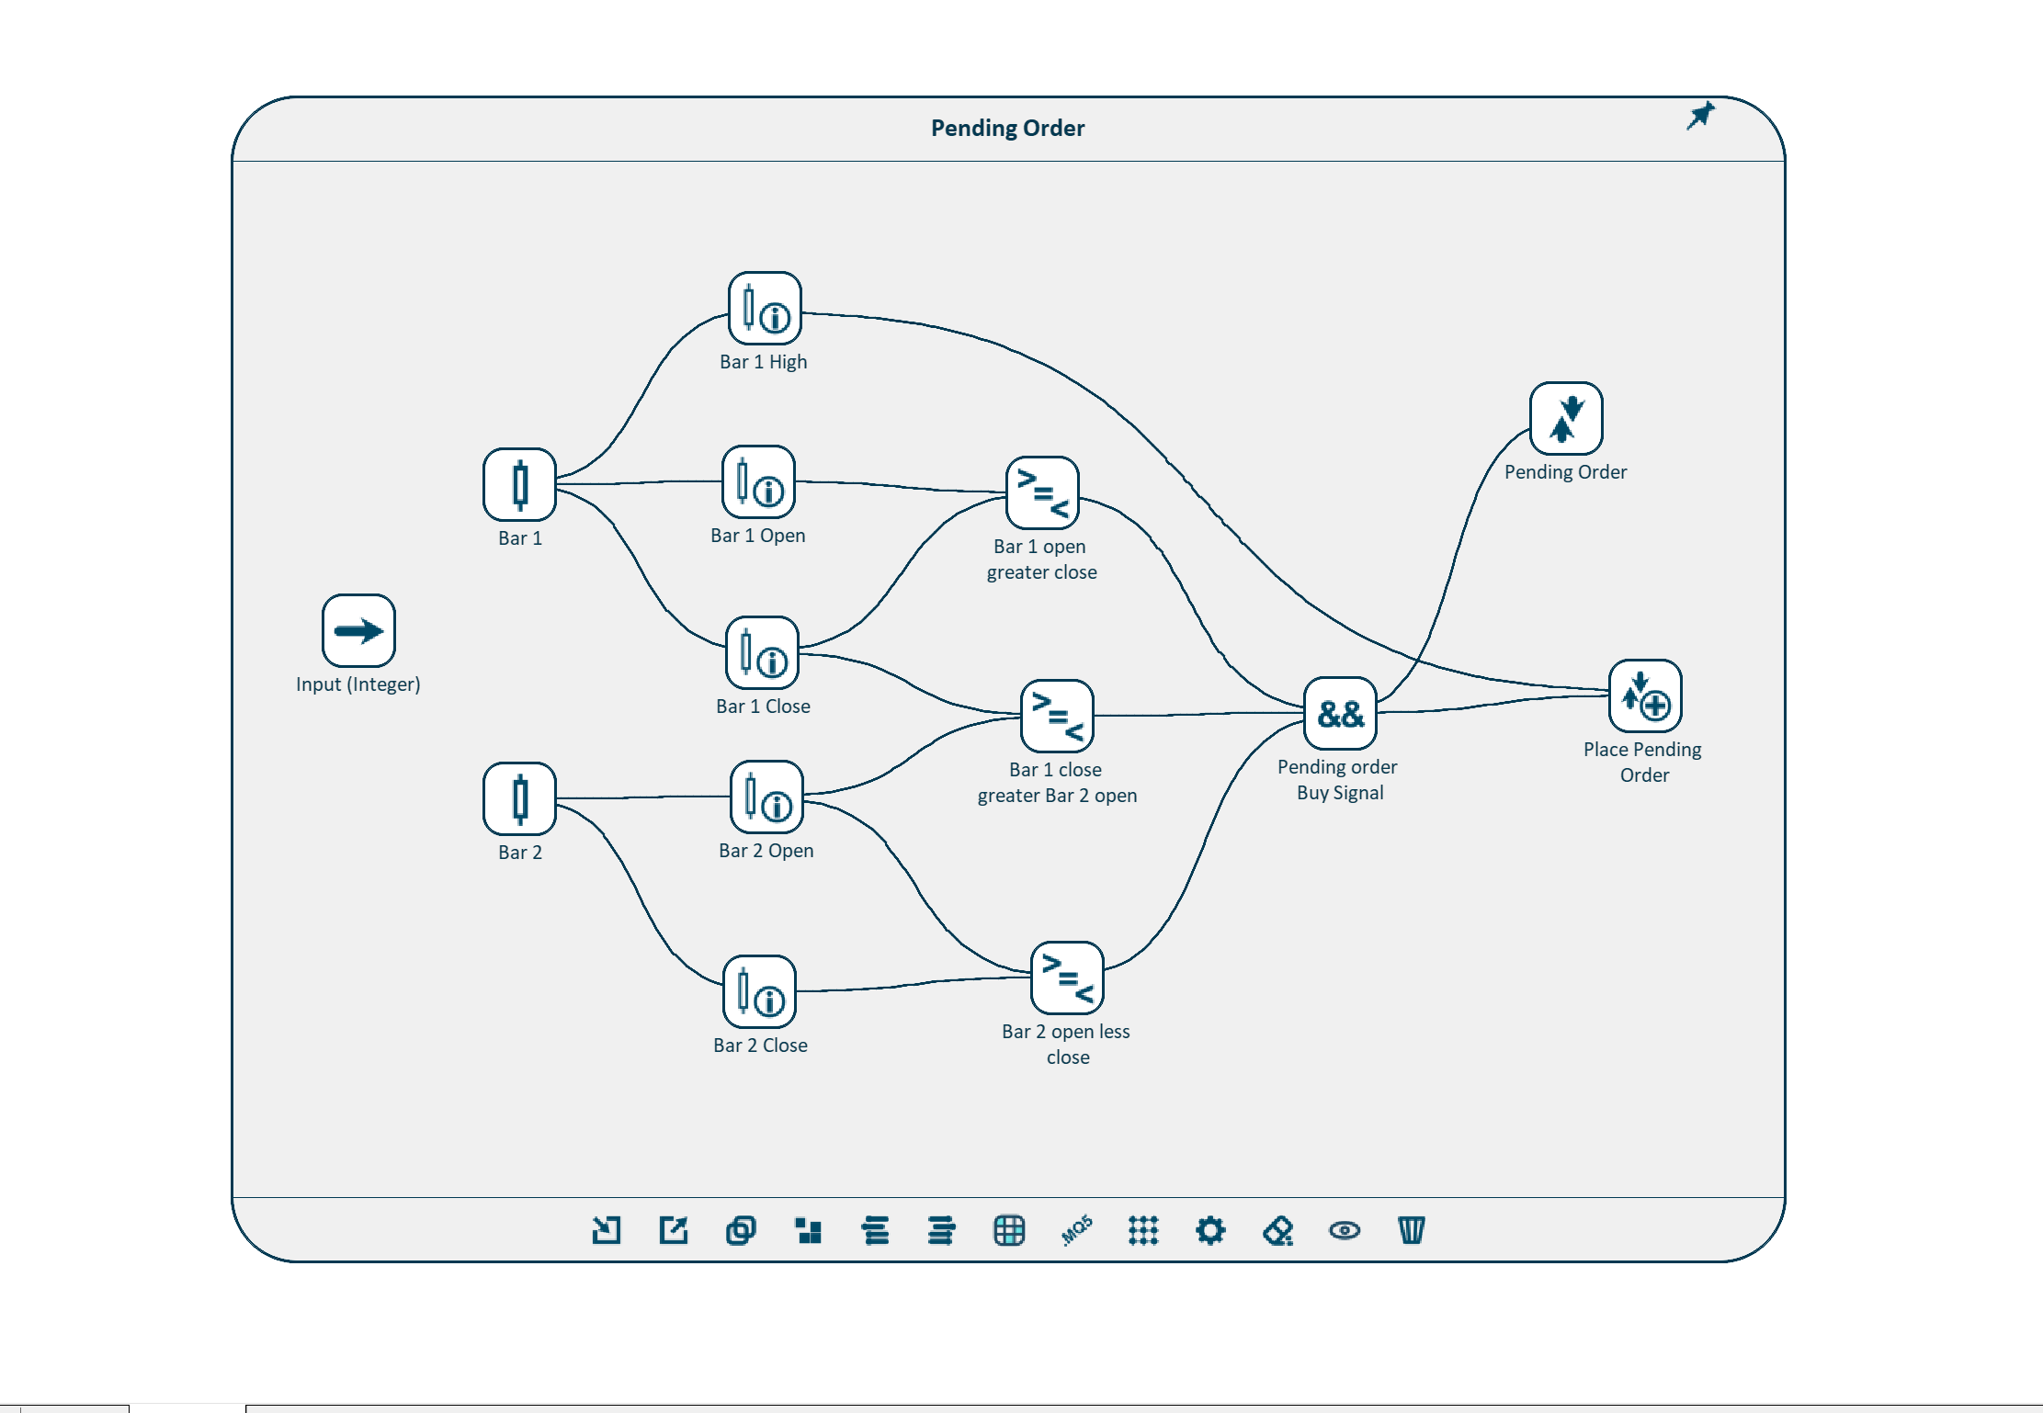Image resolution: width=2043 pixels, height=1413 pixels.
Task: Select the && Pending order Buy Signal node
Action: [x=1340, y=713]
